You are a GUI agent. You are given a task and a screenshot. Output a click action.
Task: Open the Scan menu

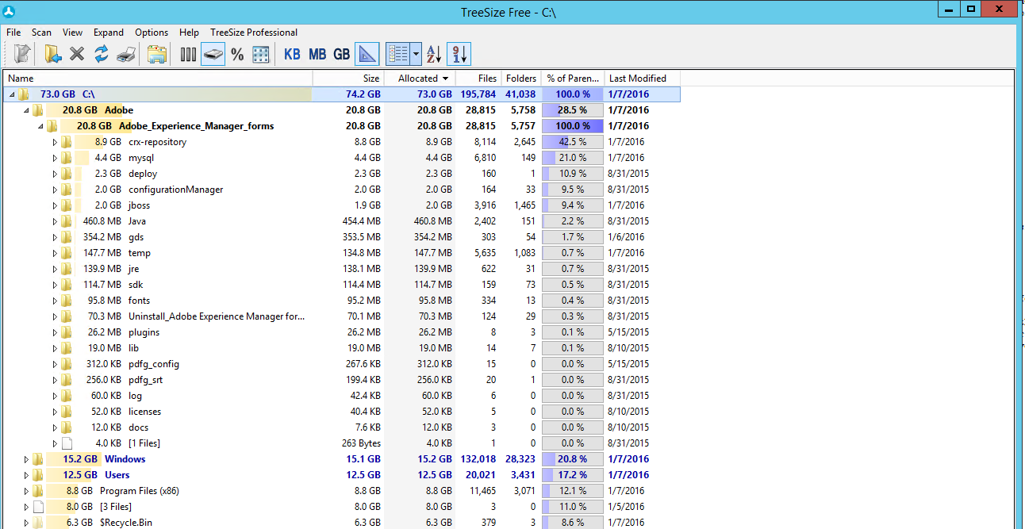(41, 33)
